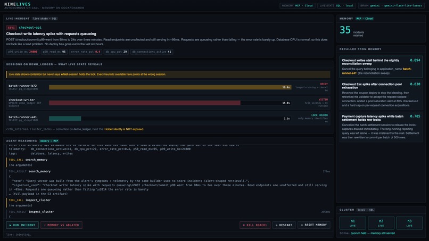Select the 'Checkout write latency spike' incident title
This screenshot has height=241, width=429.
pyautogui.click(x=51, y=34)
